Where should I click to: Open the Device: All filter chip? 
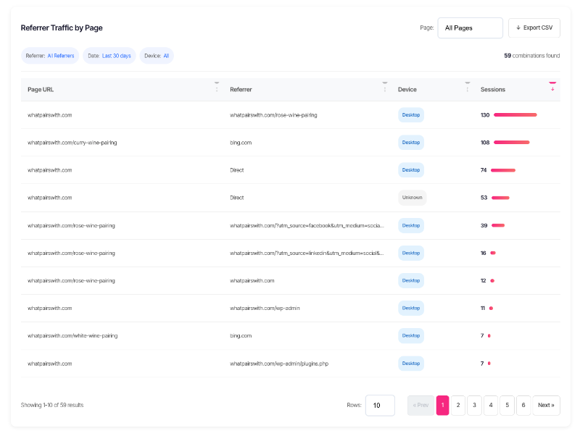[x=157, y=56]
